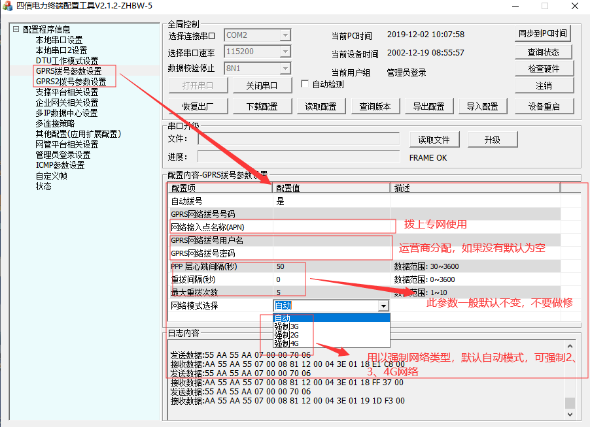Click the application icon in the title bar
The image size is (590, 427).
(x=7, y=6)
